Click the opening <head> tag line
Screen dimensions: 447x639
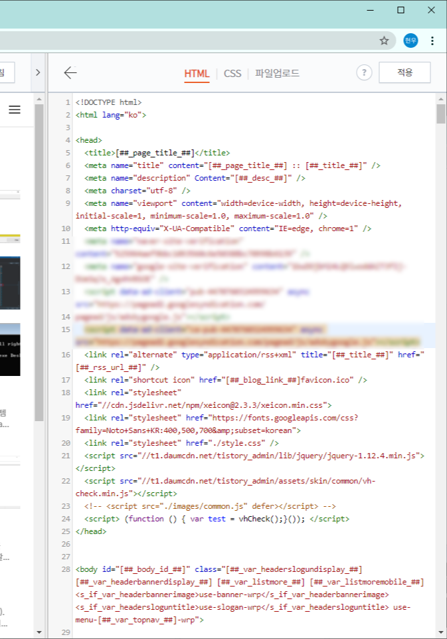pyautogui.click(x=88, y=140)
